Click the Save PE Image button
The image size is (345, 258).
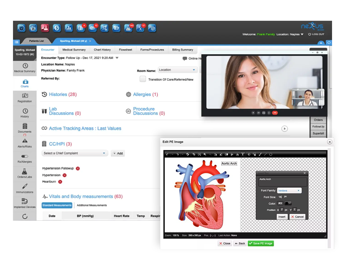[x=261, y=243]
